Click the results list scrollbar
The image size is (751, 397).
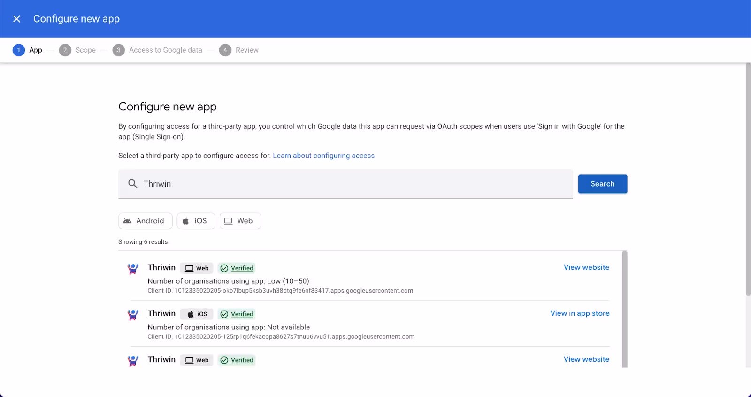(625, 309)
